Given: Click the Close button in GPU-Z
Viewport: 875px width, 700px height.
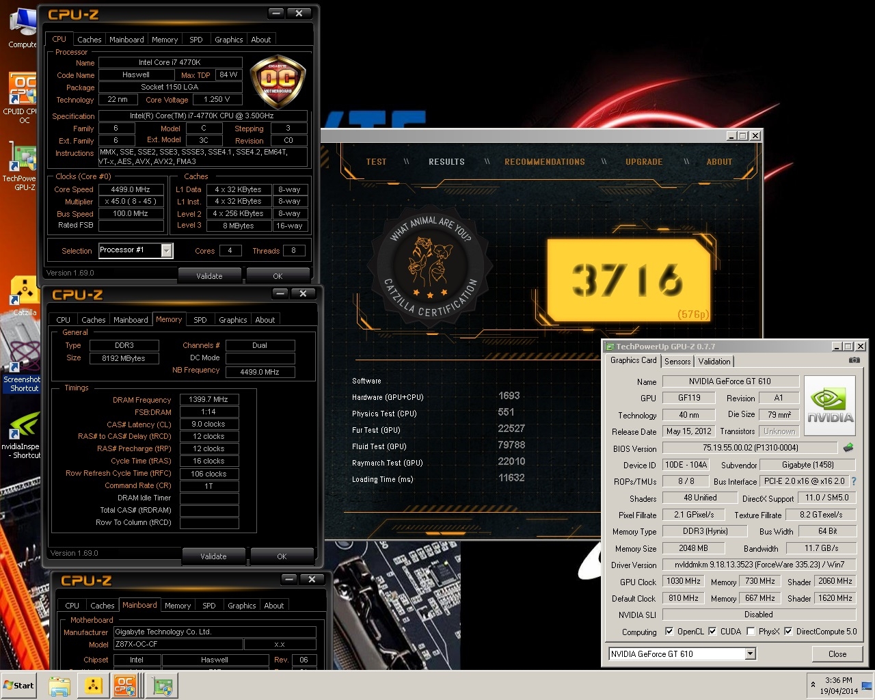Looking at the screenshot, I should click(837, 654).
